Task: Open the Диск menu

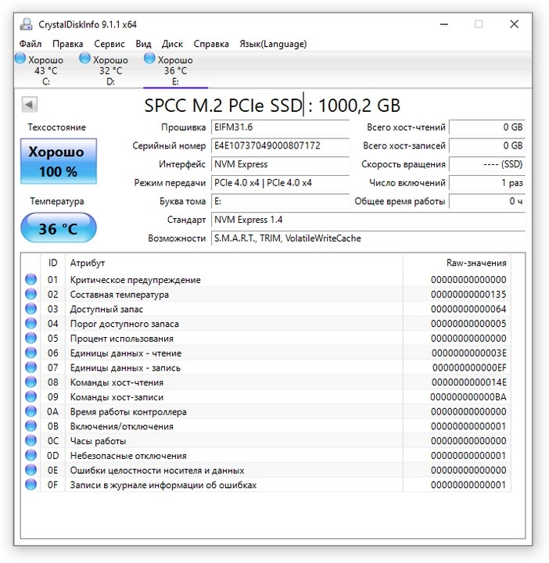Action: coord(172,44)
